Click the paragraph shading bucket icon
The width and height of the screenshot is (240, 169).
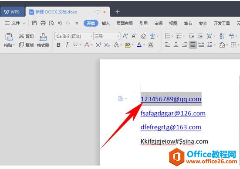[222, 45]
